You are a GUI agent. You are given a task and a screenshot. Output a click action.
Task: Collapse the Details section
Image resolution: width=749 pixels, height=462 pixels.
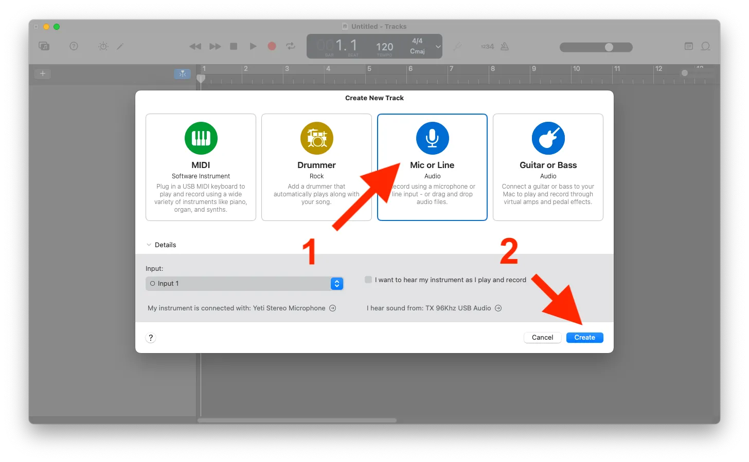tap(149, 245)
